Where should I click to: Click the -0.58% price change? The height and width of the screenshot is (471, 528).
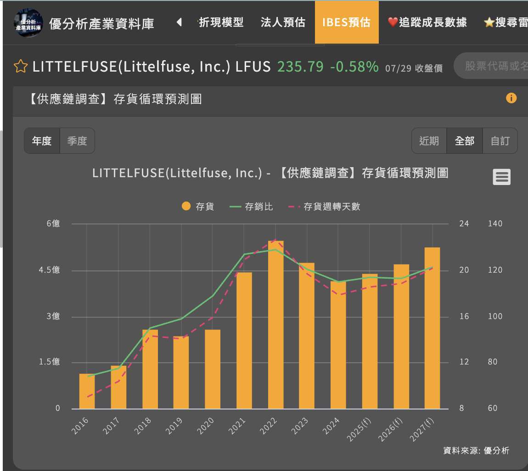tap(354, 66)
